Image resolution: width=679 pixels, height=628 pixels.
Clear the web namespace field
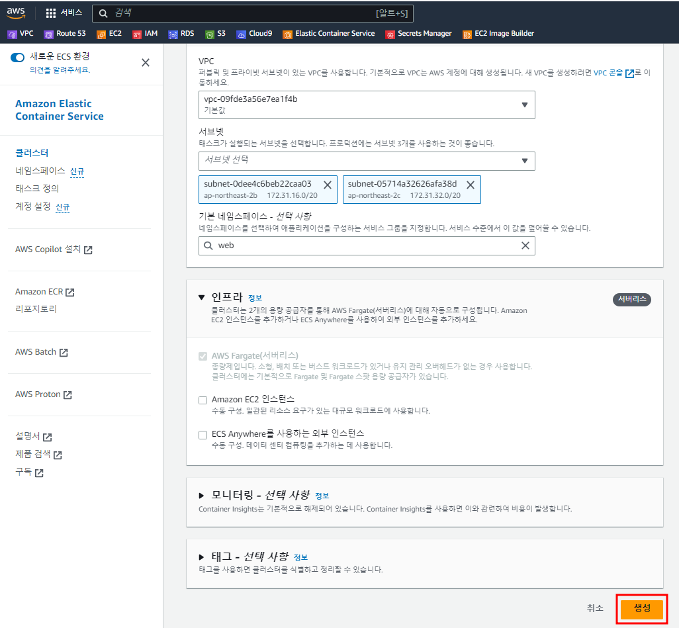525,246
